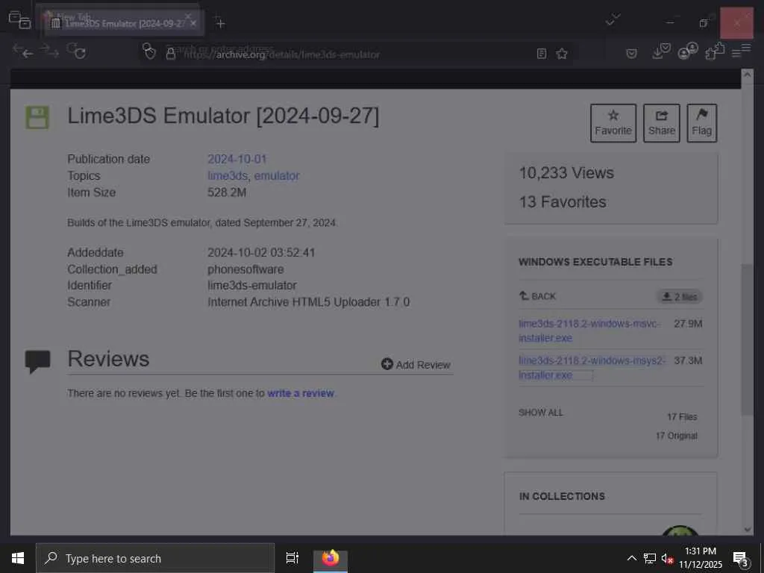Click the Addeddate value 2024-10-02 03:52:41
Image resolution: width=764 pixels, height=573 pixels.
pyautogui.click(x=261, y=252)
